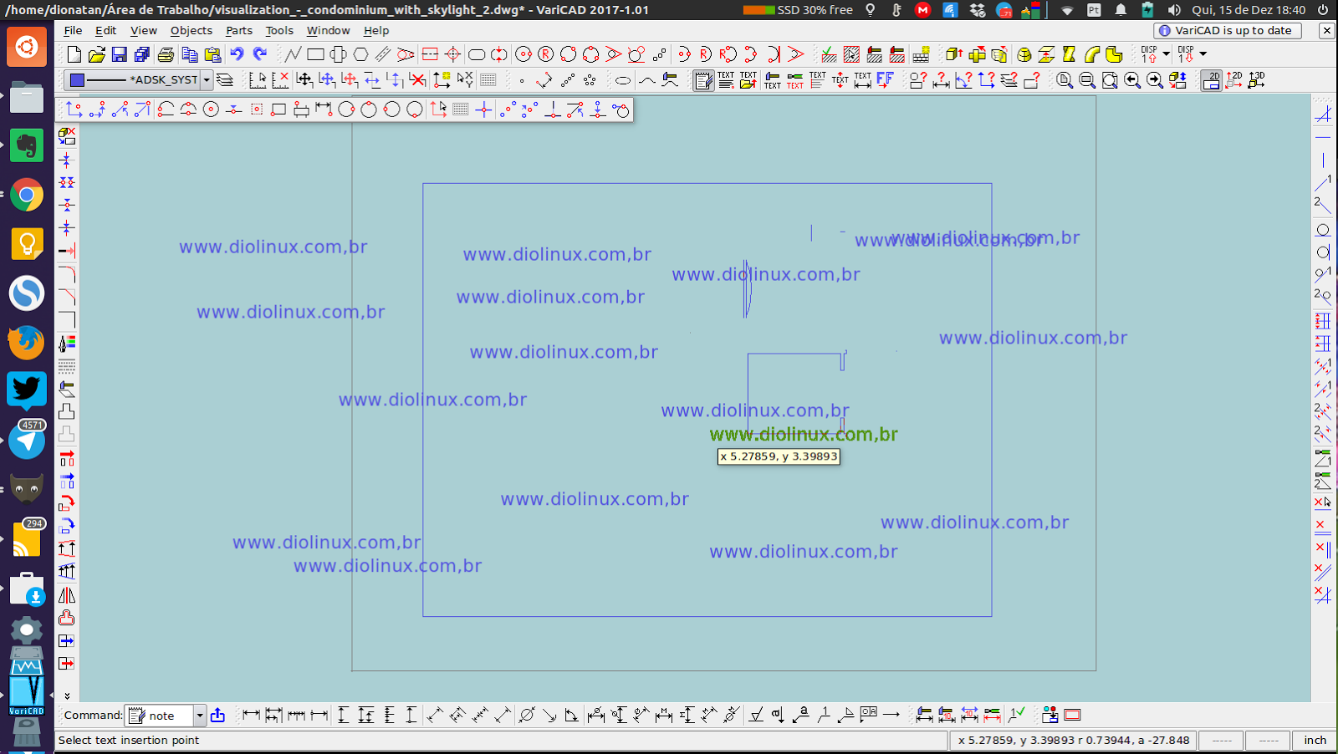Open Firefox from the dock

(27, 343)
